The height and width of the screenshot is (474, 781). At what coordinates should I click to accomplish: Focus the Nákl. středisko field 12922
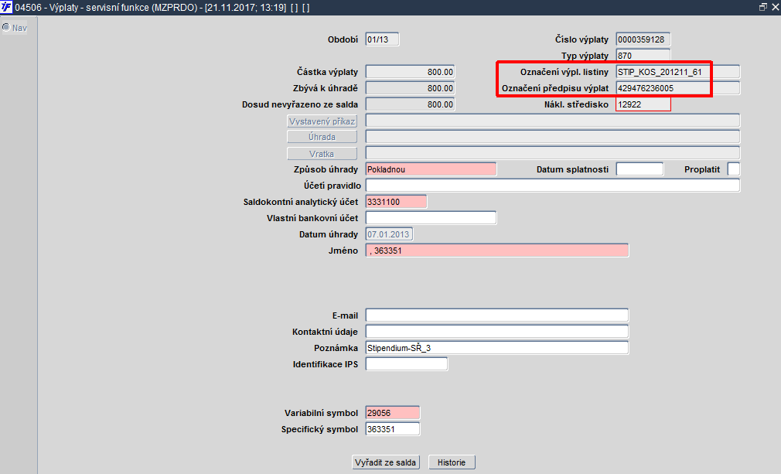pos(643,104)
